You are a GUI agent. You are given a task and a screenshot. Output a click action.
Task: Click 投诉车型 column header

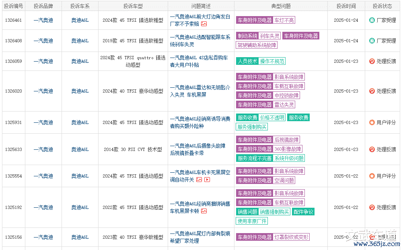(x=133, y=6)
